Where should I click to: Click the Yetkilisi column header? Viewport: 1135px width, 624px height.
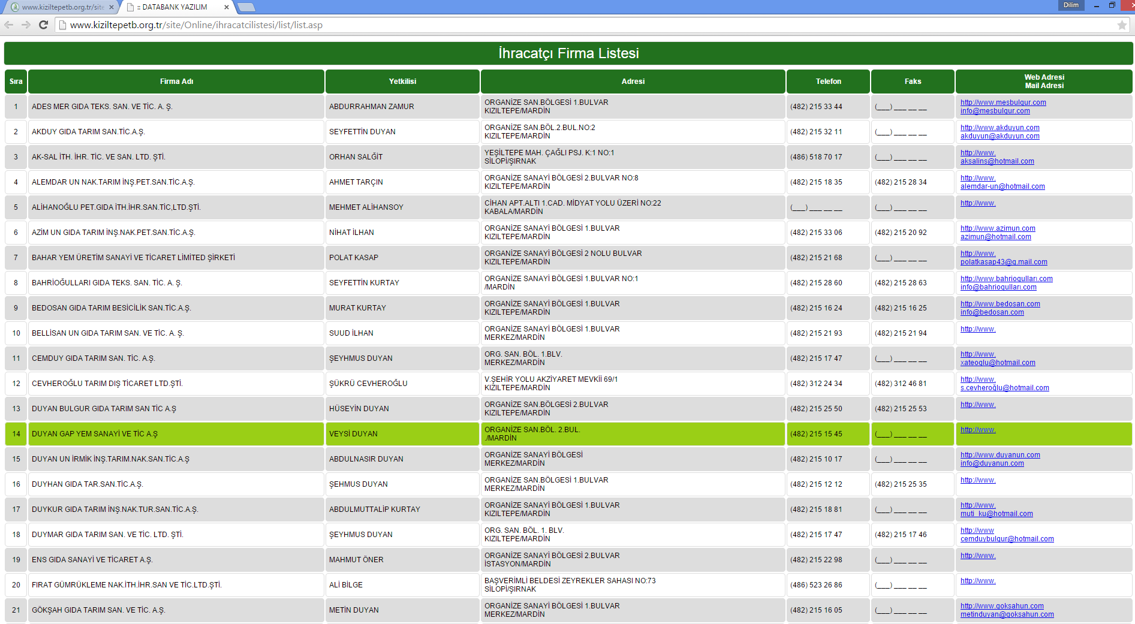tap(402, 82)
